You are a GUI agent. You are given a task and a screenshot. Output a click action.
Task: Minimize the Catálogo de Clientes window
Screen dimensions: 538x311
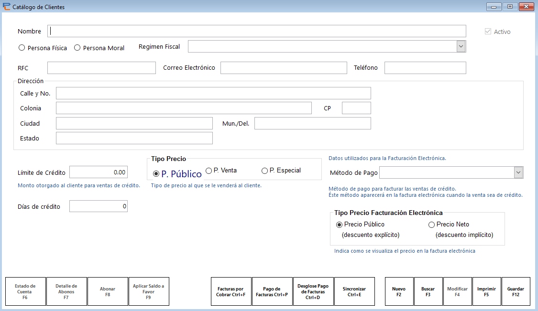(494, 7)
